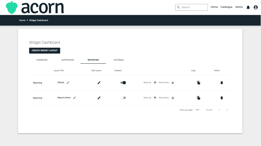
Task: Click Create Widget Layout button
Action: [45, 50]
